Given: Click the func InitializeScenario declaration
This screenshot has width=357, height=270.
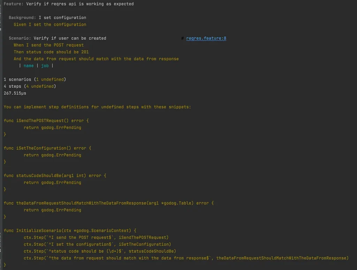Looking at the screenshot, I should coord(70,231).
